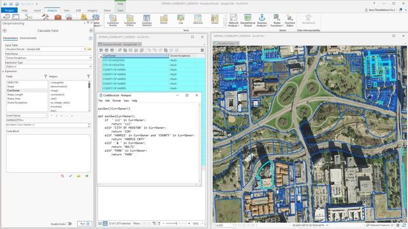Open the Insert ribbon tab

click(x=37, y=10)
